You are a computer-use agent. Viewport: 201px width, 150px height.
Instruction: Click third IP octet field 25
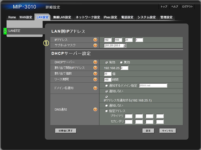tap(129, 40)
